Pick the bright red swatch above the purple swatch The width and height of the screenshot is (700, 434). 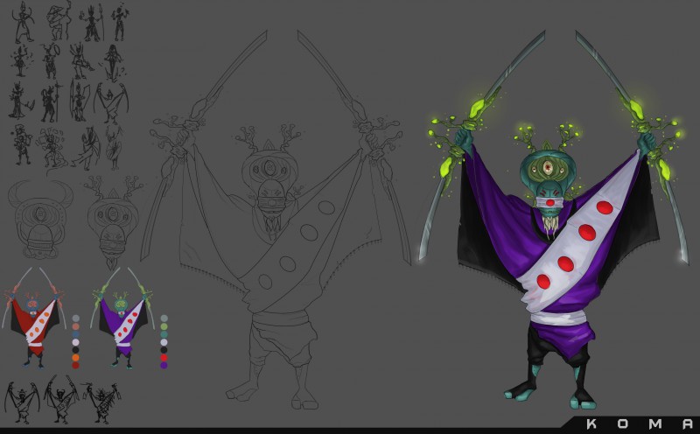coord(164,358)
